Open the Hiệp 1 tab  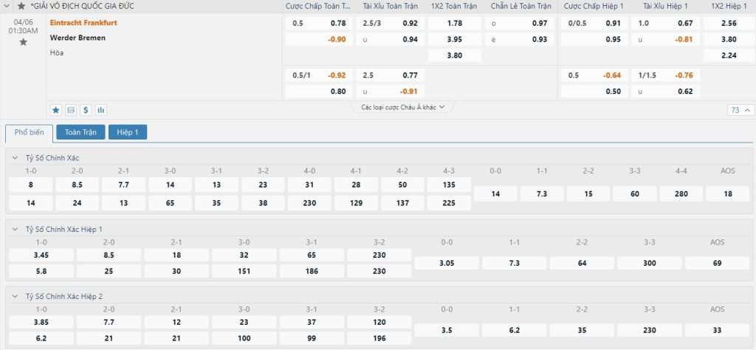(x=128, y=132)
